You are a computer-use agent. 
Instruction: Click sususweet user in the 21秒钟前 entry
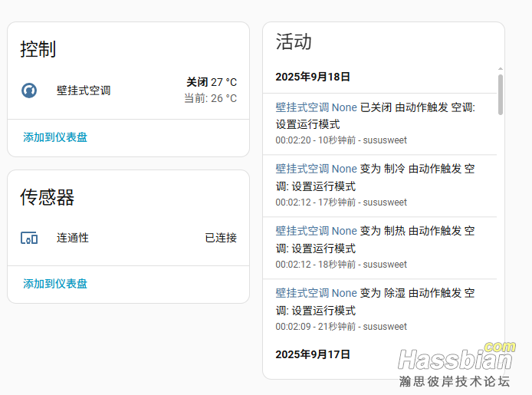(384, 327)
